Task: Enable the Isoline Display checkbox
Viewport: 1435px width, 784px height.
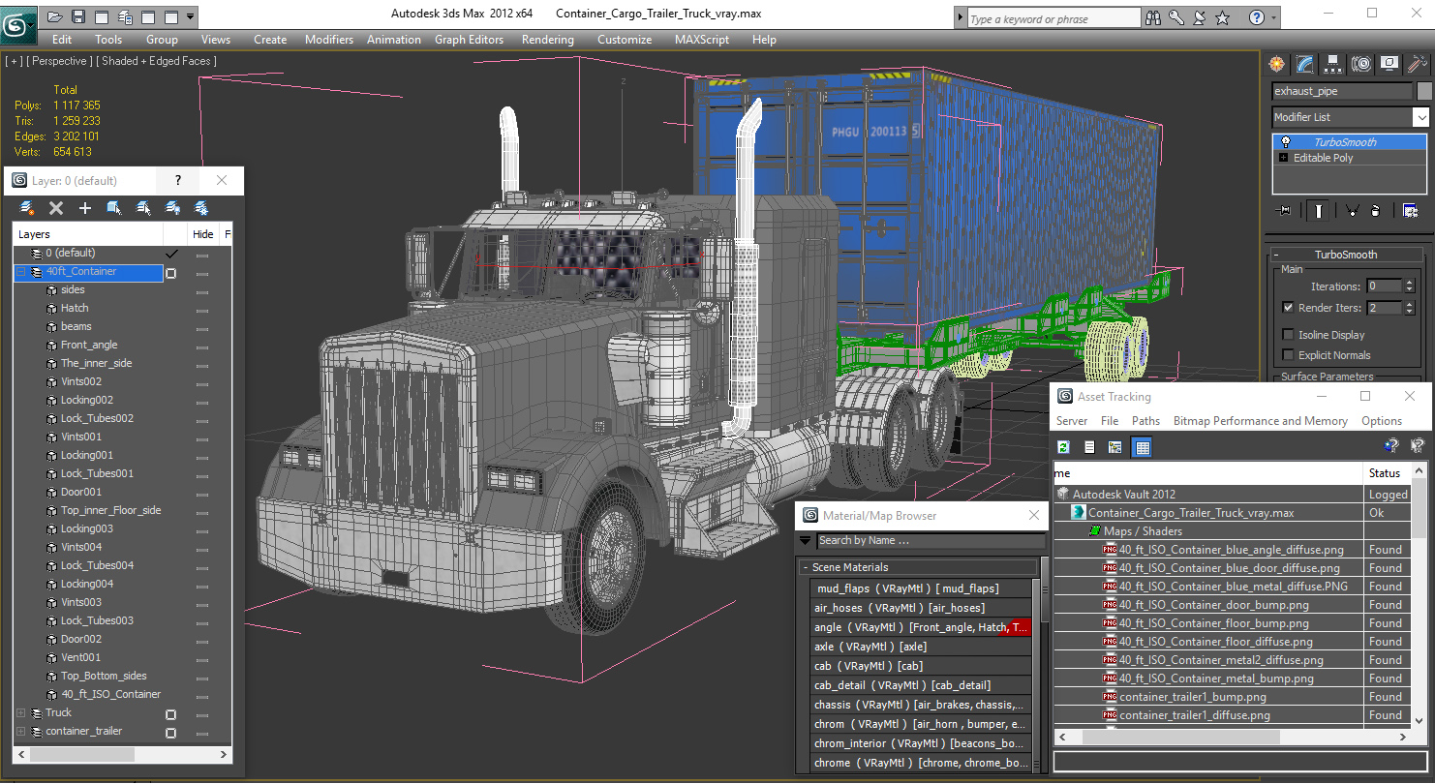Action: 1288,335
